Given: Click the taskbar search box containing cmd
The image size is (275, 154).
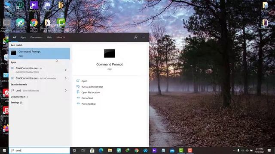Looking at the screenshot, I should [40, 150].
